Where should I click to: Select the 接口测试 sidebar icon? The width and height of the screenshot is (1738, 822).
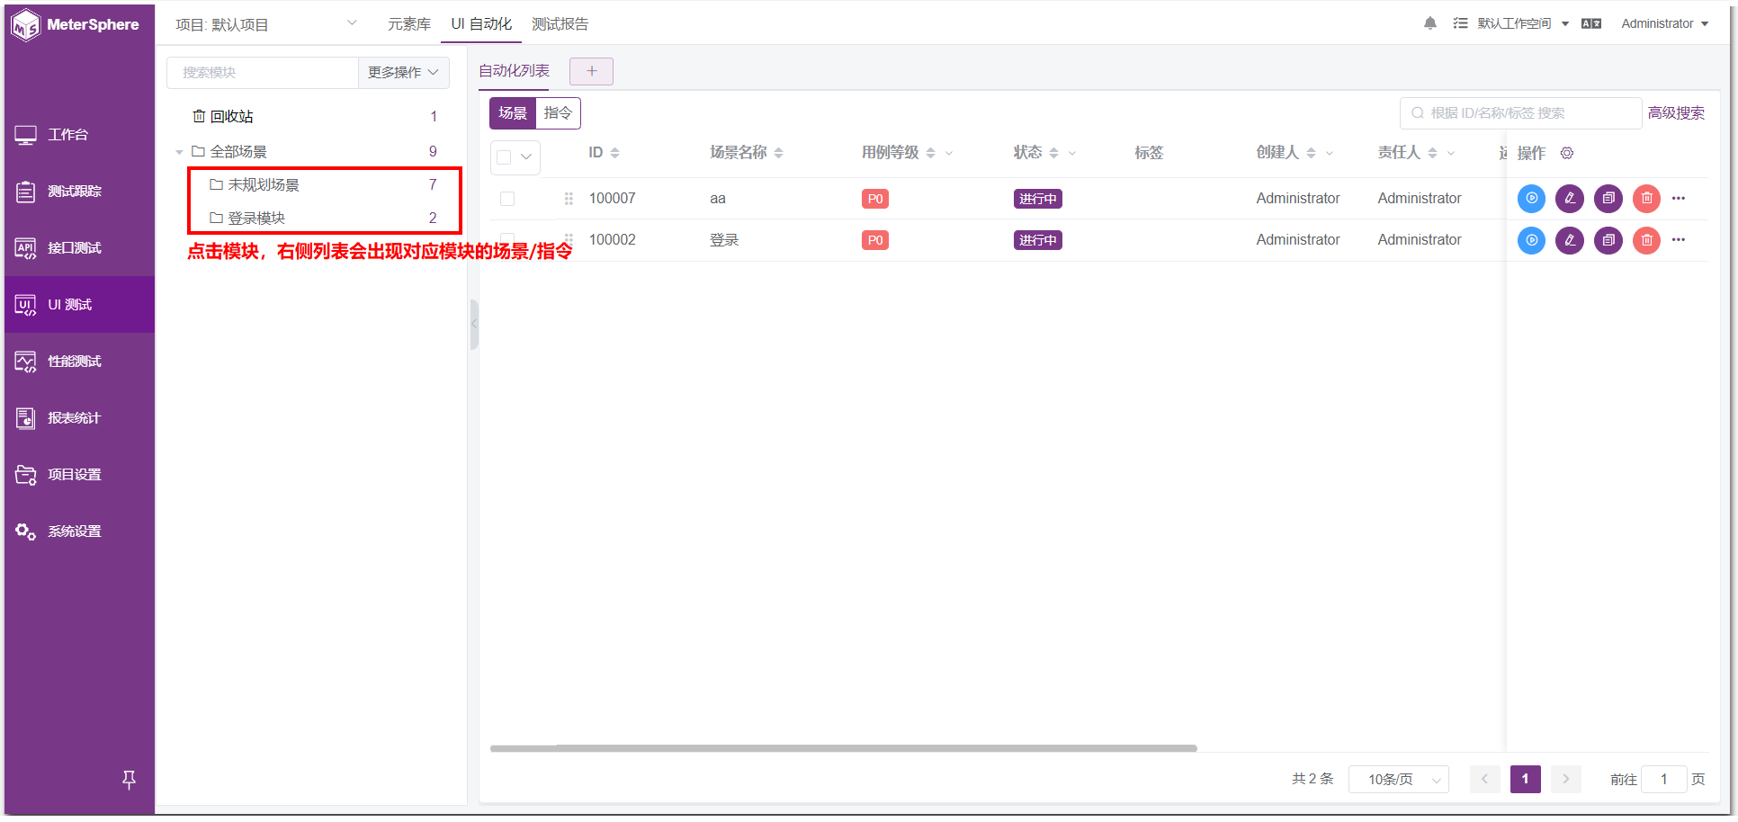point(24,247)
